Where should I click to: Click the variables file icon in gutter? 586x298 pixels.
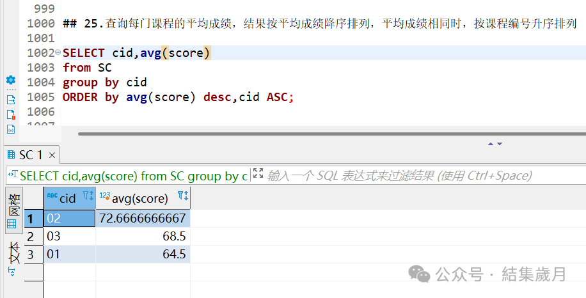11,129
